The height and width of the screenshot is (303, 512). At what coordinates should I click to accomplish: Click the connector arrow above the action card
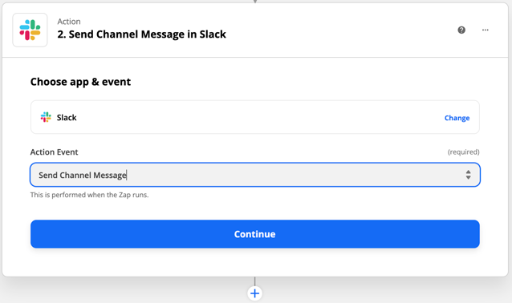coord(255,2)
